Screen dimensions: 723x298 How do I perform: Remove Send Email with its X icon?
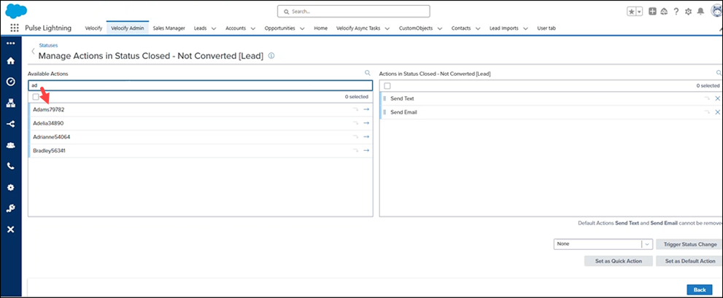[x=717, y=112]
